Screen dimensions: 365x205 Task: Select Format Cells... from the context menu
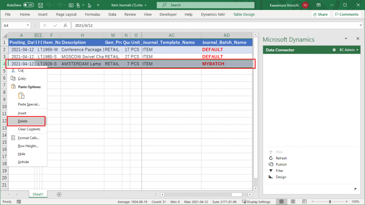[x=29, y=138]
